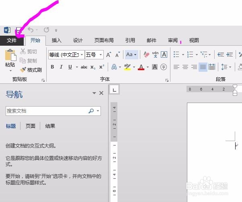Activate the 格式刷 format painter

pyautogui.click(x=31, y=70)
